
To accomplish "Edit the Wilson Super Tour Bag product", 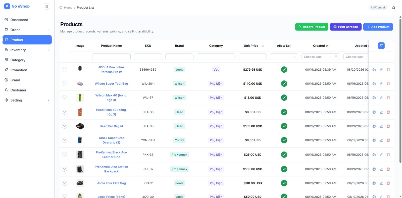I will (x=381, y=84).
